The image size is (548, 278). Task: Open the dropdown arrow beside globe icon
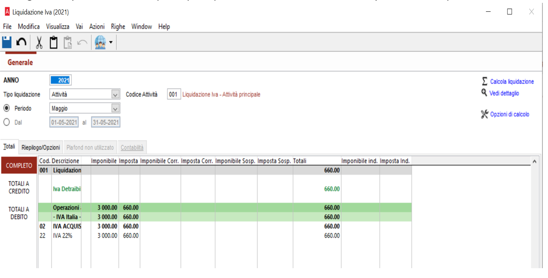[x=111, y=42]
